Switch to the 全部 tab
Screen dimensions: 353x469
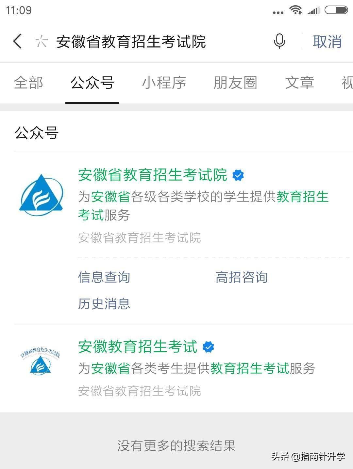click(28, 83)
